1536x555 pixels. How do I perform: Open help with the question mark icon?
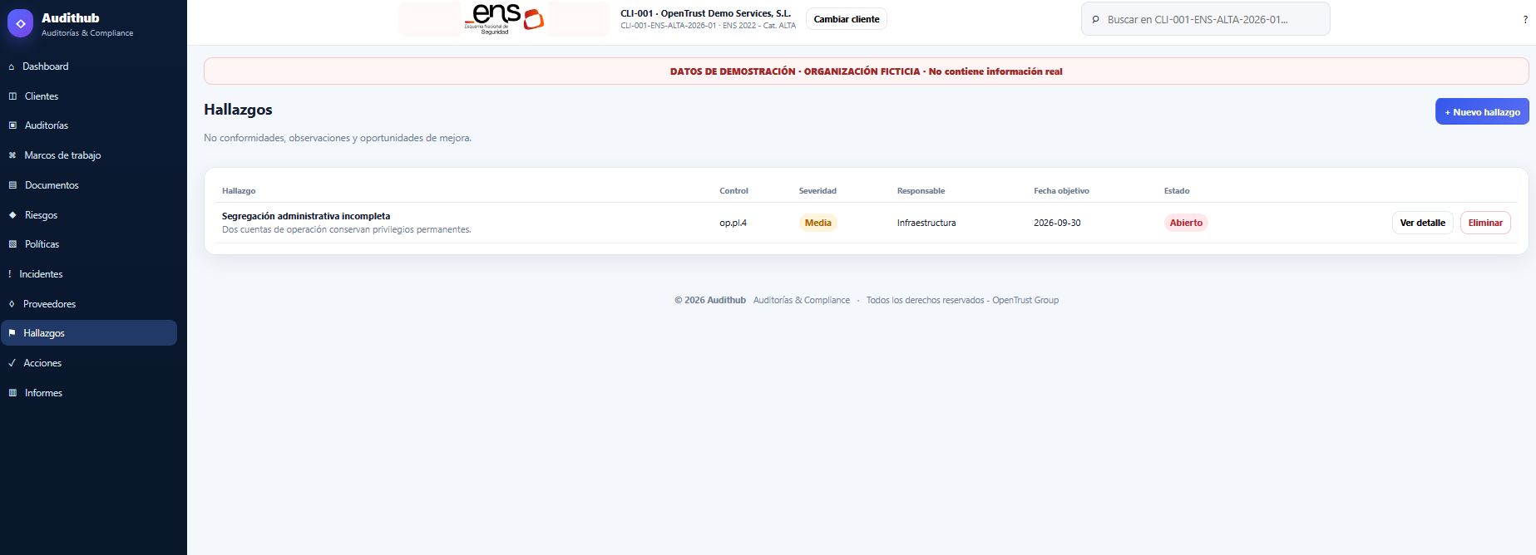pyautogui.click(x=1525, y=19)
